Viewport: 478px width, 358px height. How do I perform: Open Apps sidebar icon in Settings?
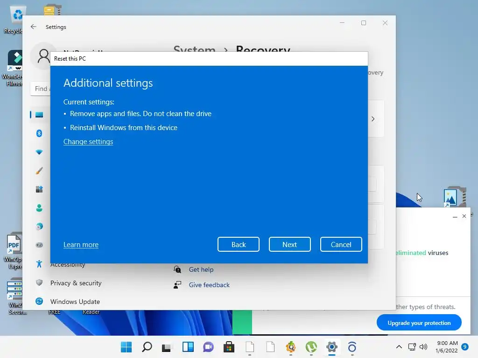pos(39,189)
